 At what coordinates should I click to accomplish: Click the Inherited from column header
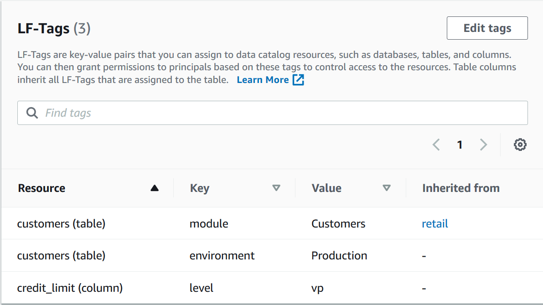click(460, 188)
